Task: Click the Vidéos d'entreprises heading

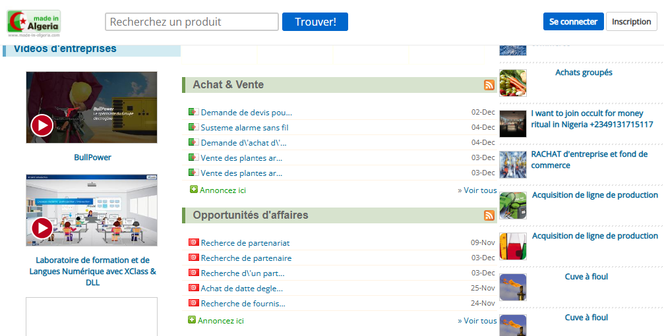Action: pyautogui.click(x=65, y=49)
